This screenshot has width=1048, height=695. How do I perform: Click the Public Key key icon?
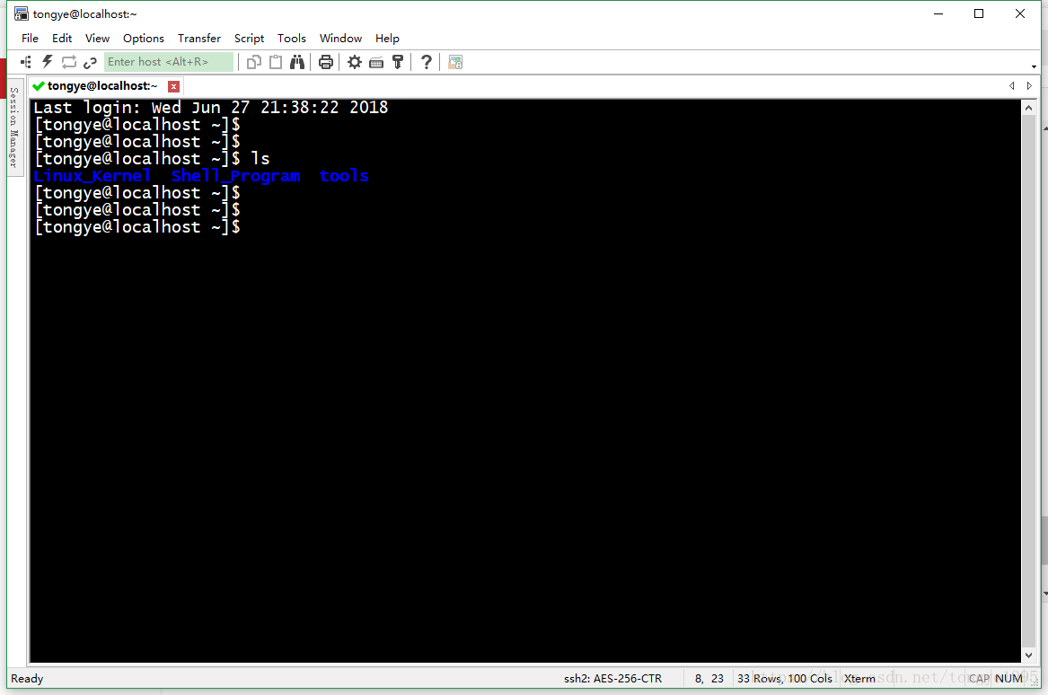pyautogui.click(x=398, y=62)
